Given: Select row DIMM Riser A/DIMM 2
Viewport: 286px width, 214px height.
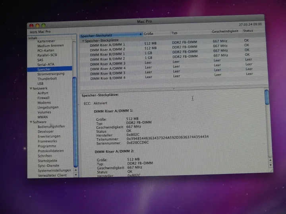Looking at the screenshot, I should click(173, 48).
